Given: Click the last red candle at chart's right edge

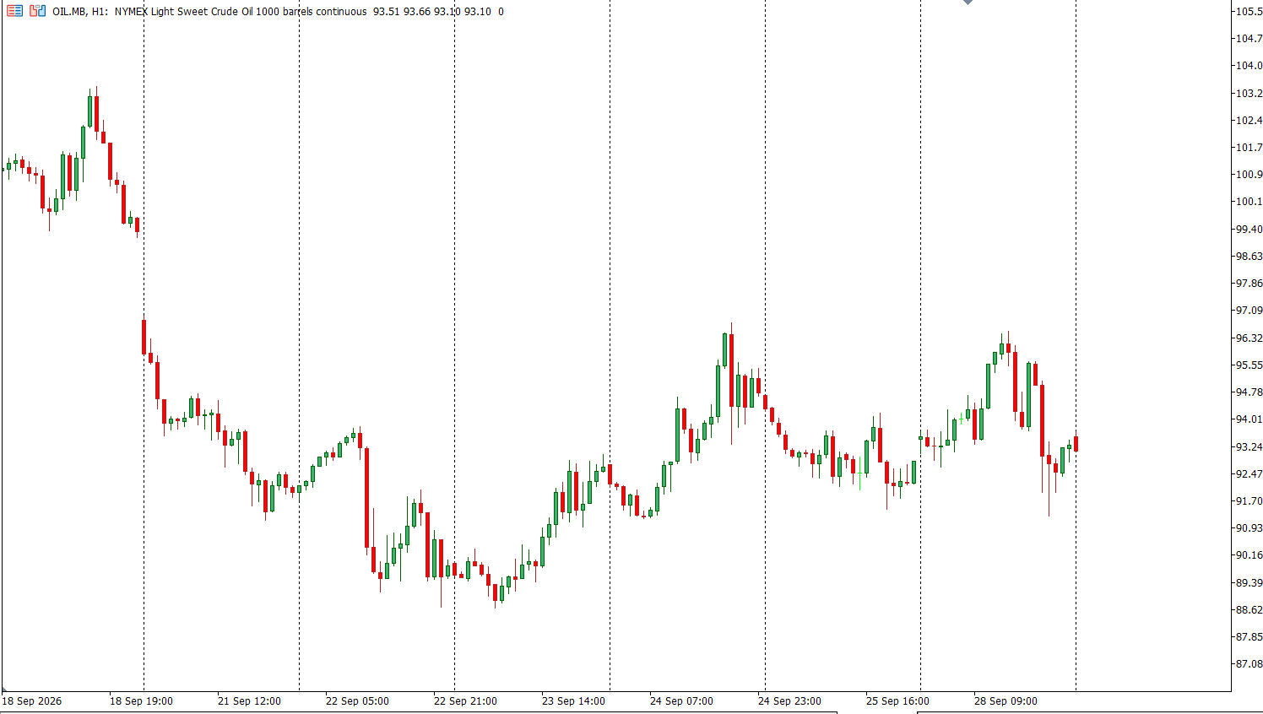Looking at the screenshot, I should [1076, 444].
